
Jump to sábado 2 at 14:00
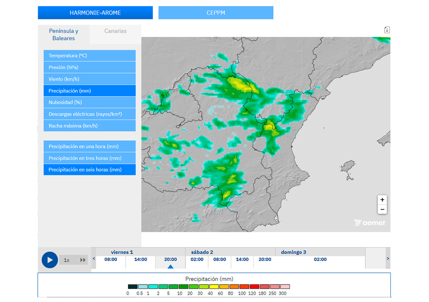tap(243, 259)
